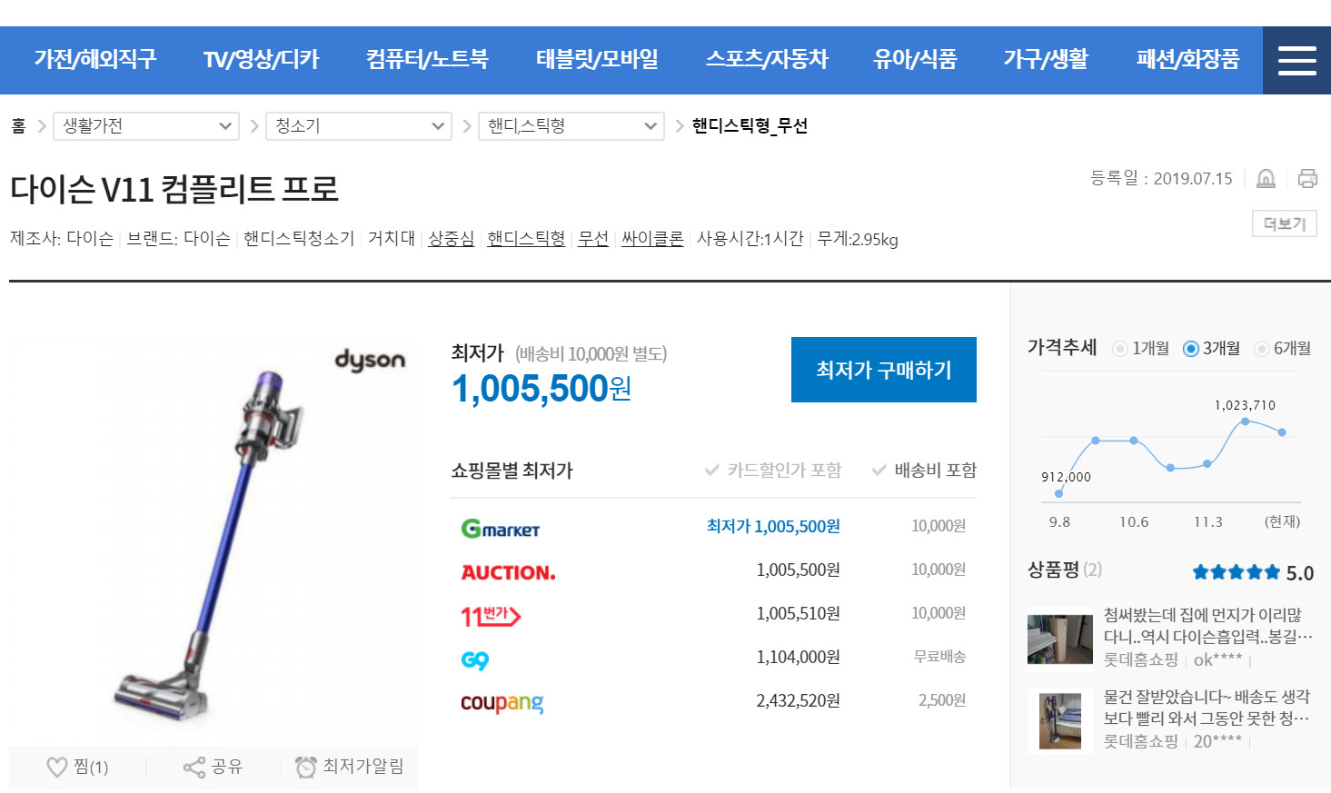Click the 공유 share label
This screenshot has height=793, width=1331.
(x=226, y=767)
